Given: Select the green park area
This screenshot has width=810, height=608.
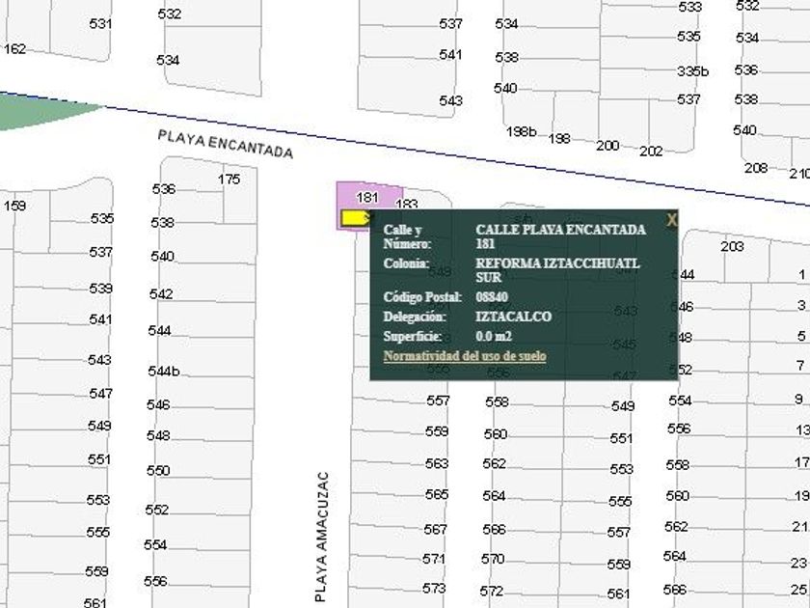Looking at the screenshot, I should (39, 114).
